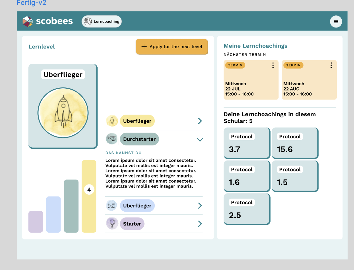
Task: Click the scobees logo icon
Action: click(27, 21)
